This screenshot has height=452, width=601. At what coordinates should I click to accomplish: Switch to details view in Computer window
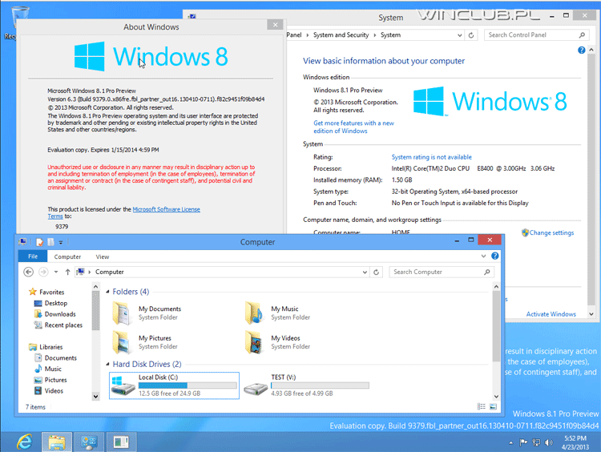[x=482, y=406]
